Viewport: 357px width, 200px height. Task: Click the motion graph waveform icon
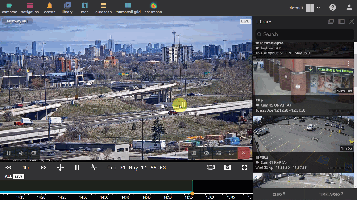click(94, 168)
